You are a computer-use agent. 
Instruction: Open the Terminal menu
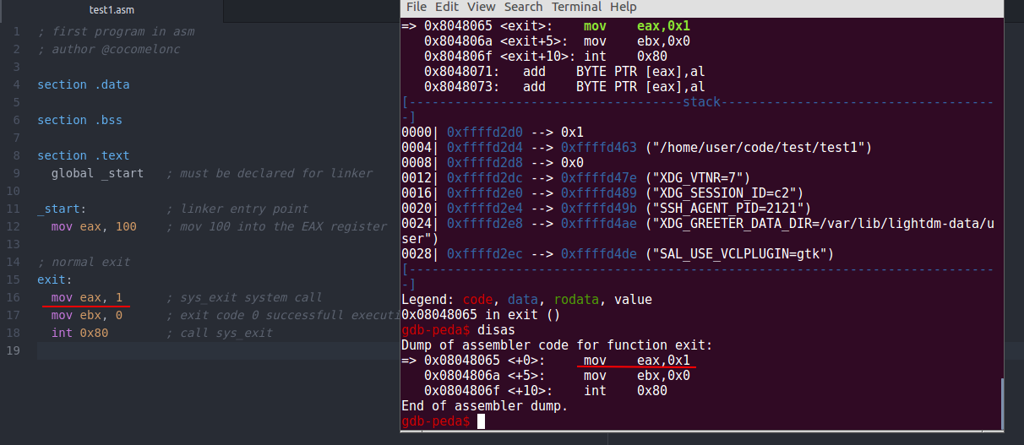click(577, 7)
